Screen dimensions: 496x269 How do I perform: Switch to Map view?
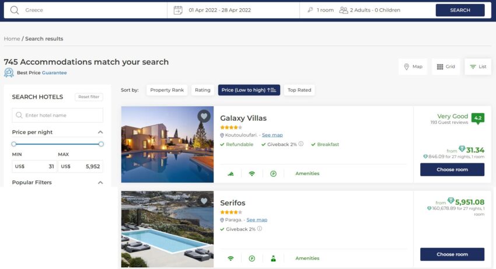tap(413, 67)
